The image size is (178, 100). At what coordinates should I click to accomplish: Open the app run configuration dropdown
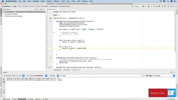138,6
